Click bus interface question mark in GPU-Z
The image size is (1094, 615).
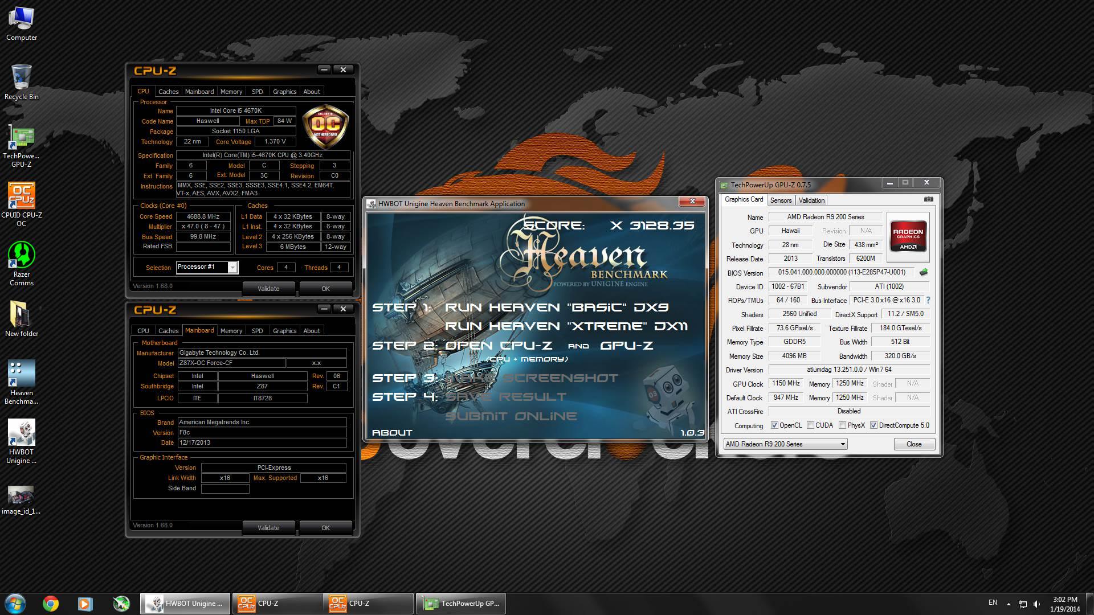point(928,300)
